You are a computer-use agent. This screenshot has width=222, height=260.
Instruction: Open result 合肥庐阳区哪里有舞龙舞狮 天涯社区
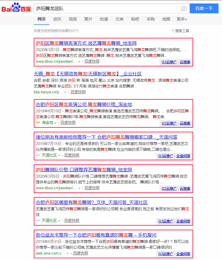coord(92,203)
